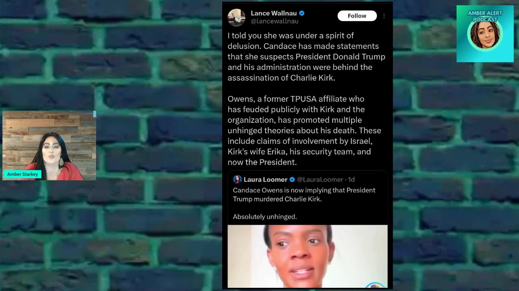519x291 pixels.
Task: Play the quoted post video thumbnail
Action: (307, 256)
